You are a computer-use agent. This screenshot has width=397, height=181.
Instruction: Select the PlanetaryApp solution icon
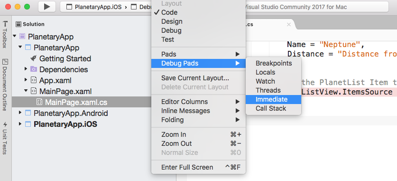click(22, 37)
